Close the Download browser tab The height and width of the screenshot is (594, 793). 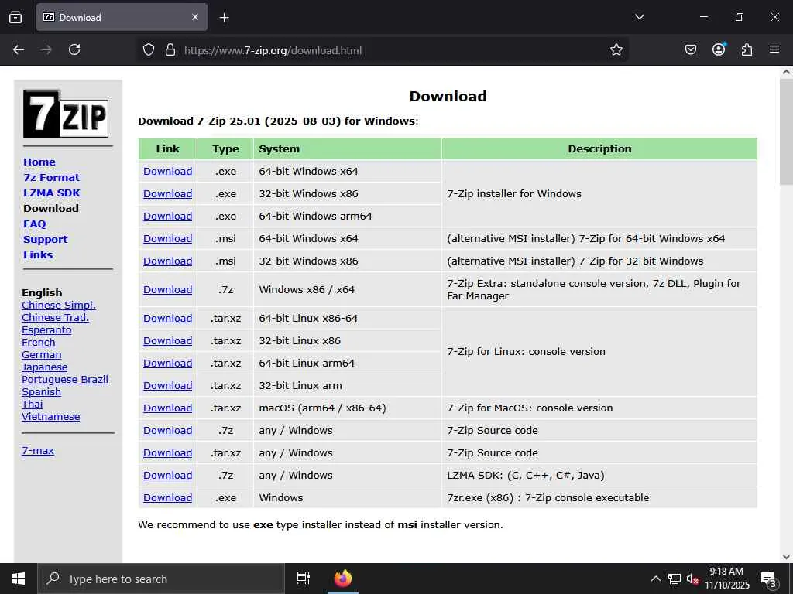[195, 17]
